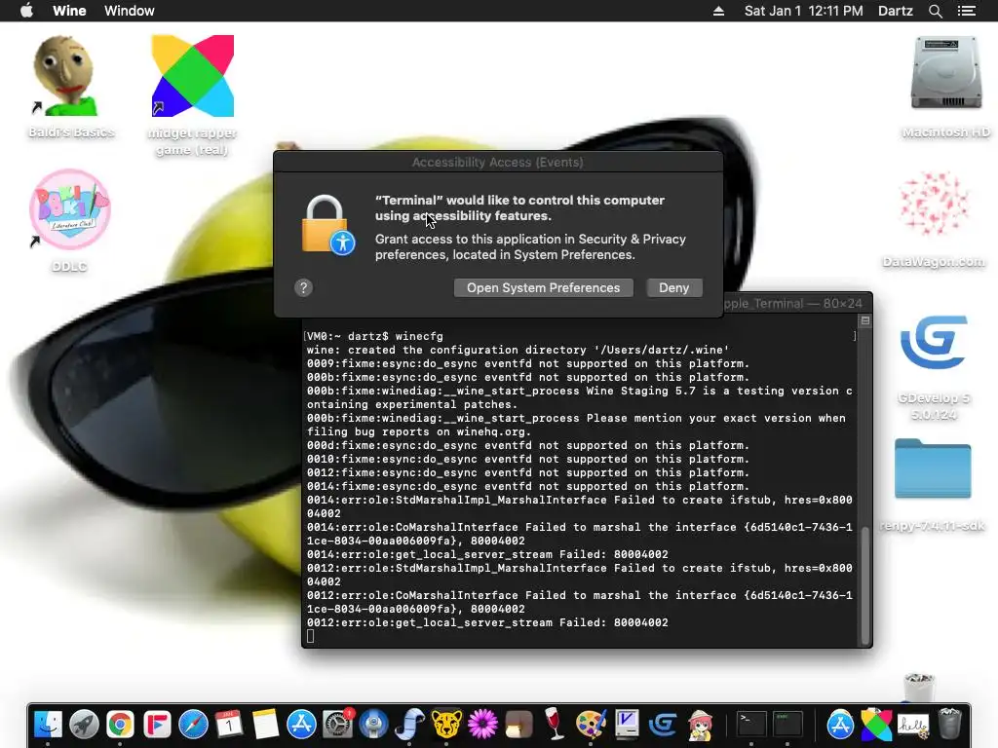The height and width of the screenshot is (748, 998).
Task: Click the Terminal window scrollbar
Action: [865, 585]
